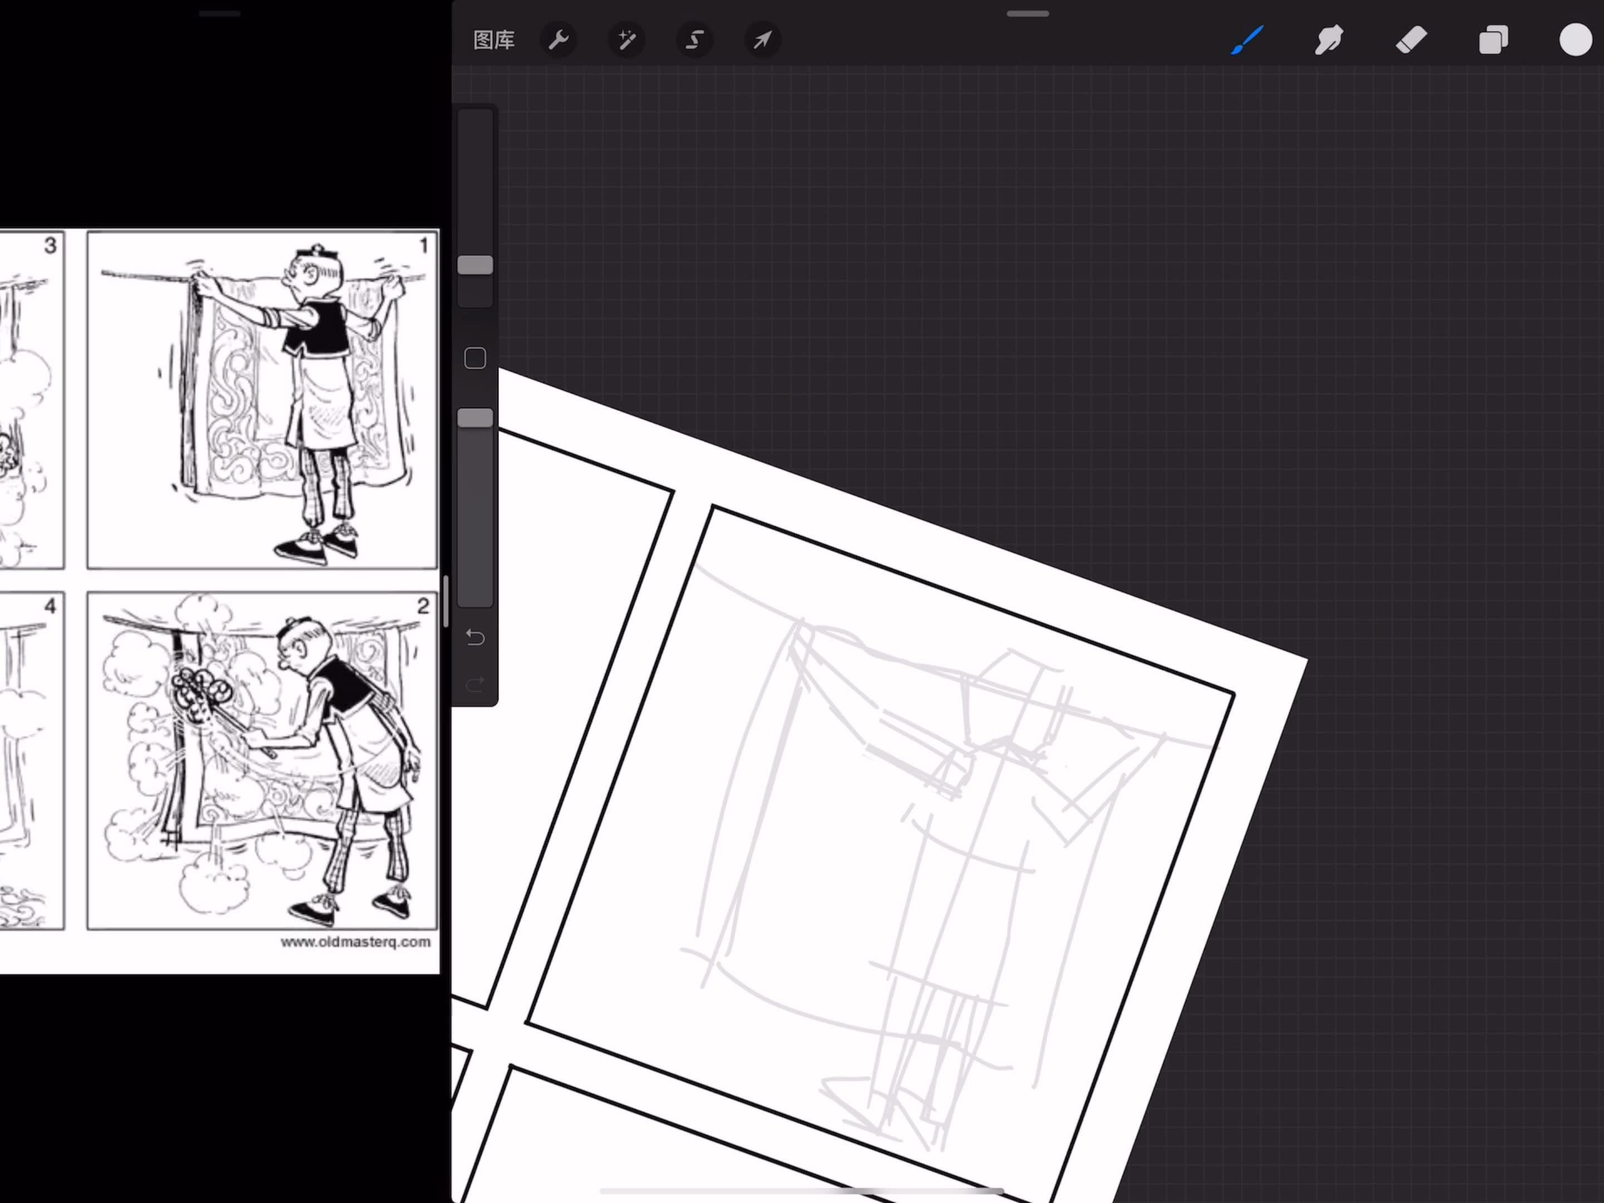This screenshot has width=1604, height=1203.
Task: Adjust the brush size slider handle
Action: pyautogui.click(x=475, y=266)
